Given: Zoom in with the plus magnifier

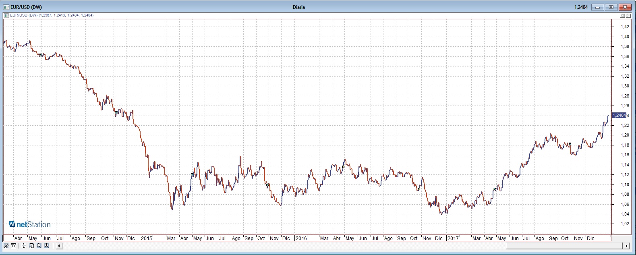Looking at the screenshot, I should click(x=47, y=246).
